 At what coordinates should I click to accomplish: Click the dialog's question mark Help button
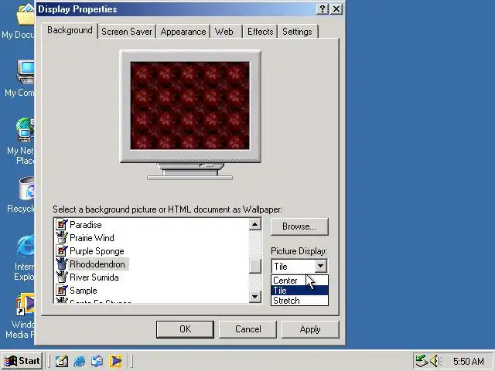[323, 9]
